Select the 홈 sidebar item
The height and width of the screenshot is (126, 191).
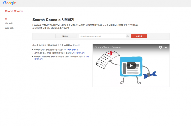tap(6, 18)
